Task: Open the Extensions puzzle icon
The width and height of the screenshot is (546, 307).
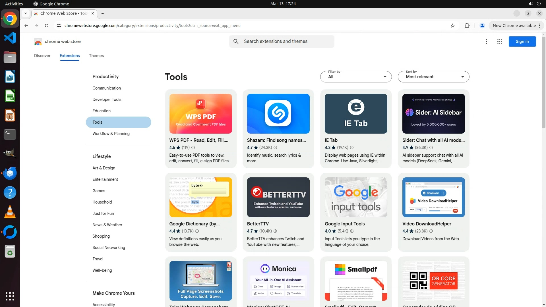Action: pos(467,26)
